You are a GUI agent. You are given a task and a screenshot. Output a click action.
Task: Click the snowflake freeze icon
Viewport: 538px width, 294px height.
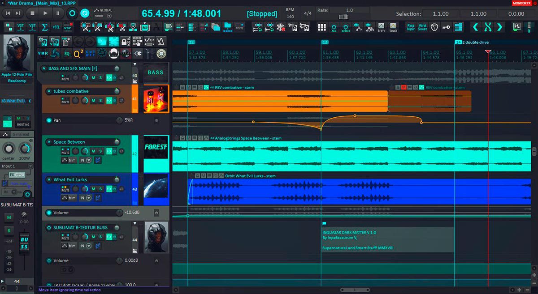pos(280,27)
